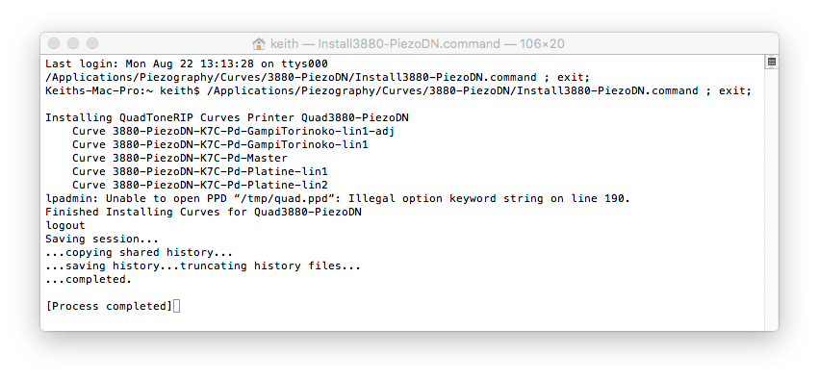Click the 'Finished Installing Curves' line
The width and height of the screenshot is (819, 379).
203,213
